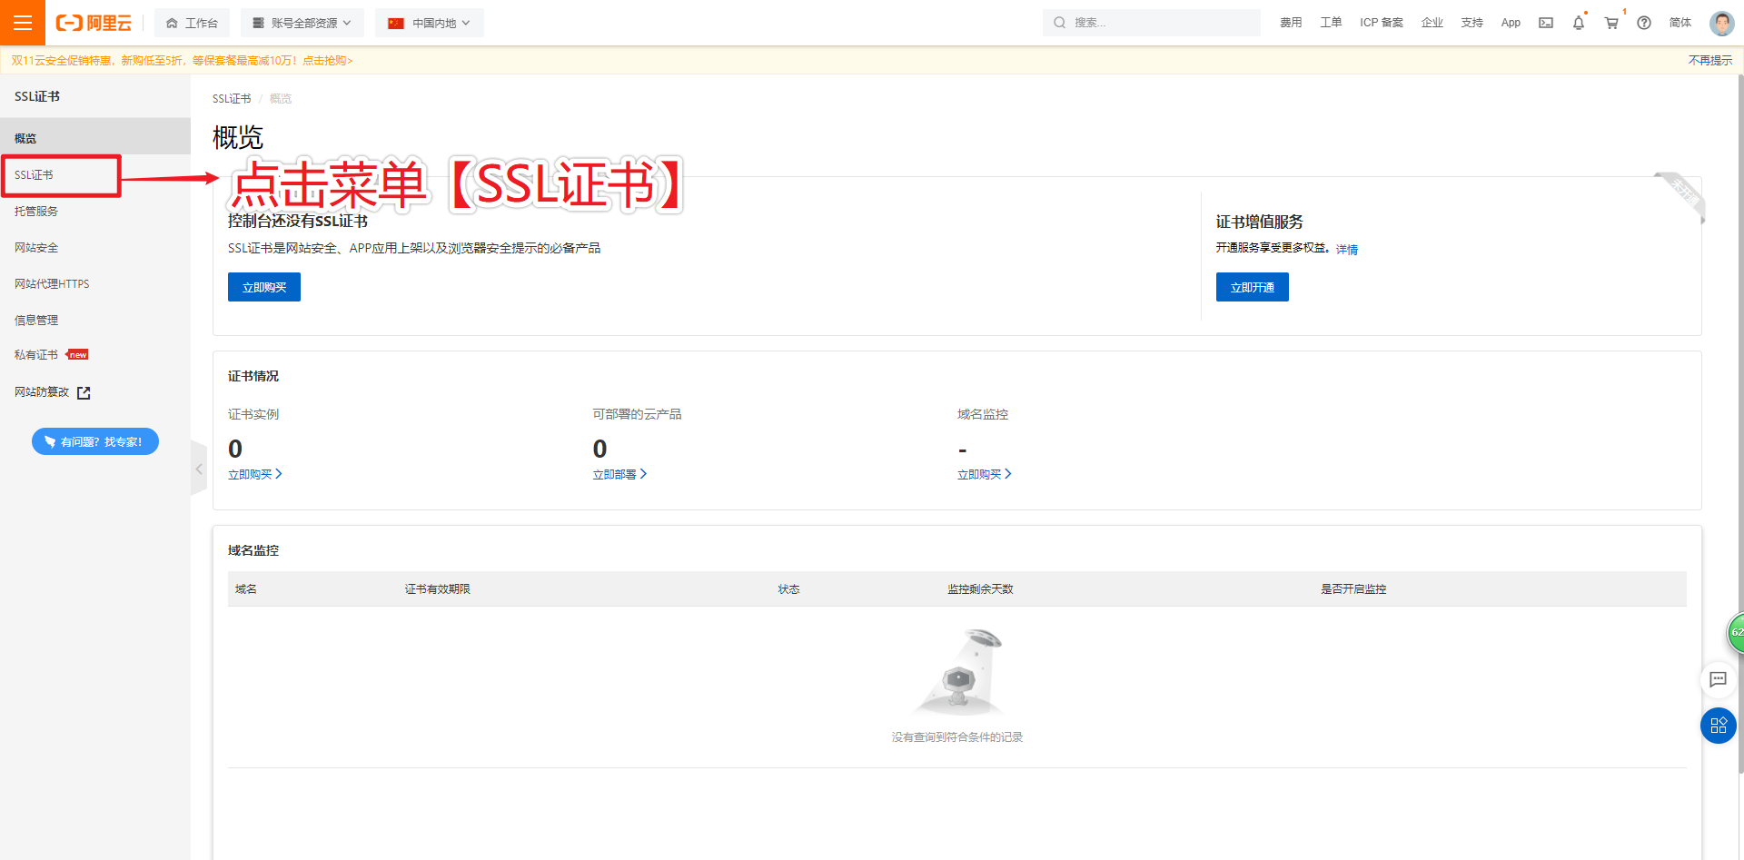The height and width of the screenshot is (860, 1744).
Task: Select 托管服务 in the sidebar
Action: click(x=95, y=211)
